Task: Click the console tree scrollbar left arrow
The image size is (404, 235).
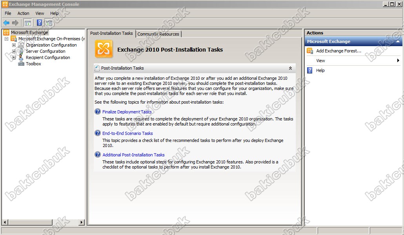Action: click(5, 222)
